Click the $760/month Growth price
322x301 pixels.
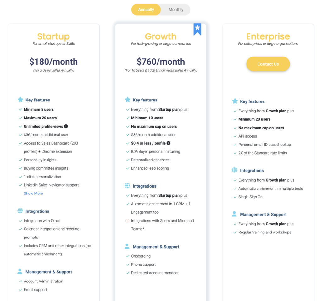click(161, 62)
